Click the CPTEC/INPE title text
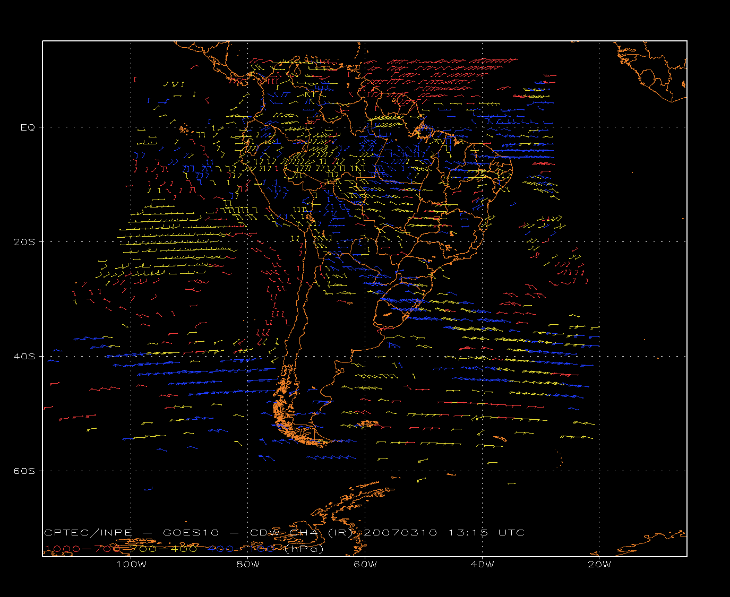The height and width of the screenshot is (597, 730). [x=87, y=532]
